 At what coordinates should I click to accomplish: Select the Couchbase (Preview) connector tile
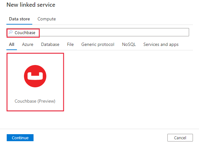pyautogui.click(x=35, y=82)
